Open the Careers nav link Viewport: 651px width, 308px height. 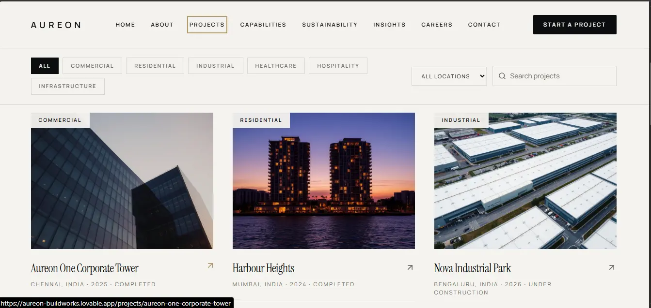pos(437,25)
